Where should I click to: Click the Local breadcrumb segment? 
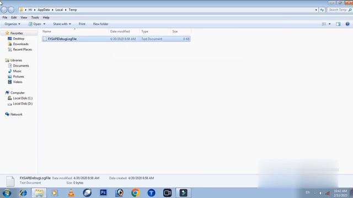tap(59, 10)
